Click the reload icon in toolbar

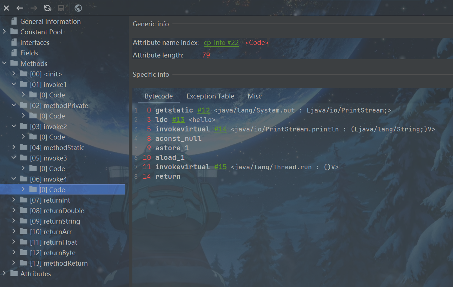click(47, 8)
